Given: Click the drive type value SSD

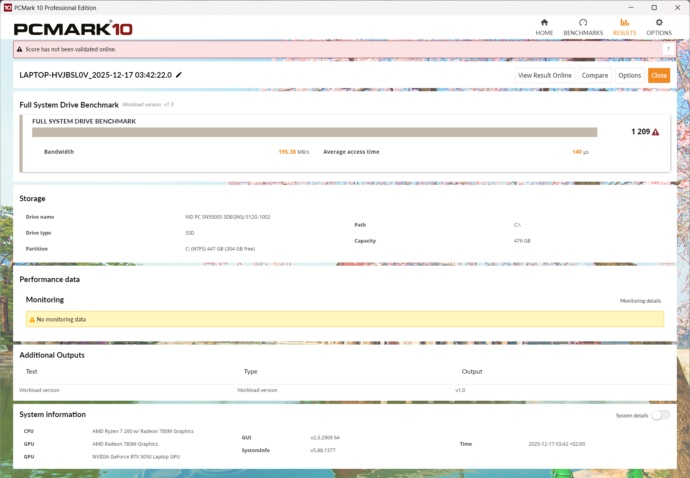Looking at the screenshot, I should point(189,233).
